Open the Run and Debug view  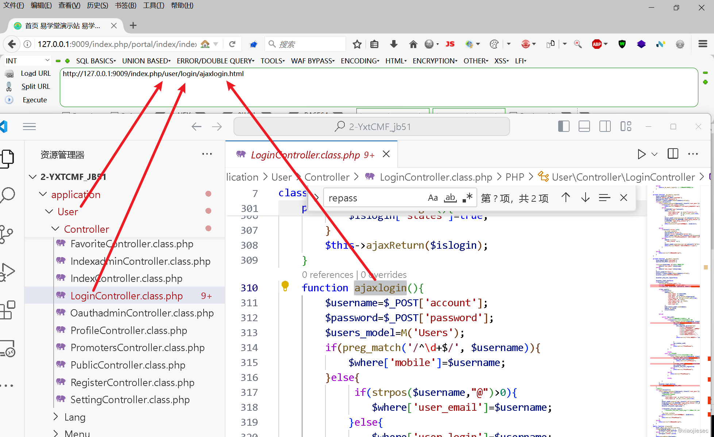[8, 272]
